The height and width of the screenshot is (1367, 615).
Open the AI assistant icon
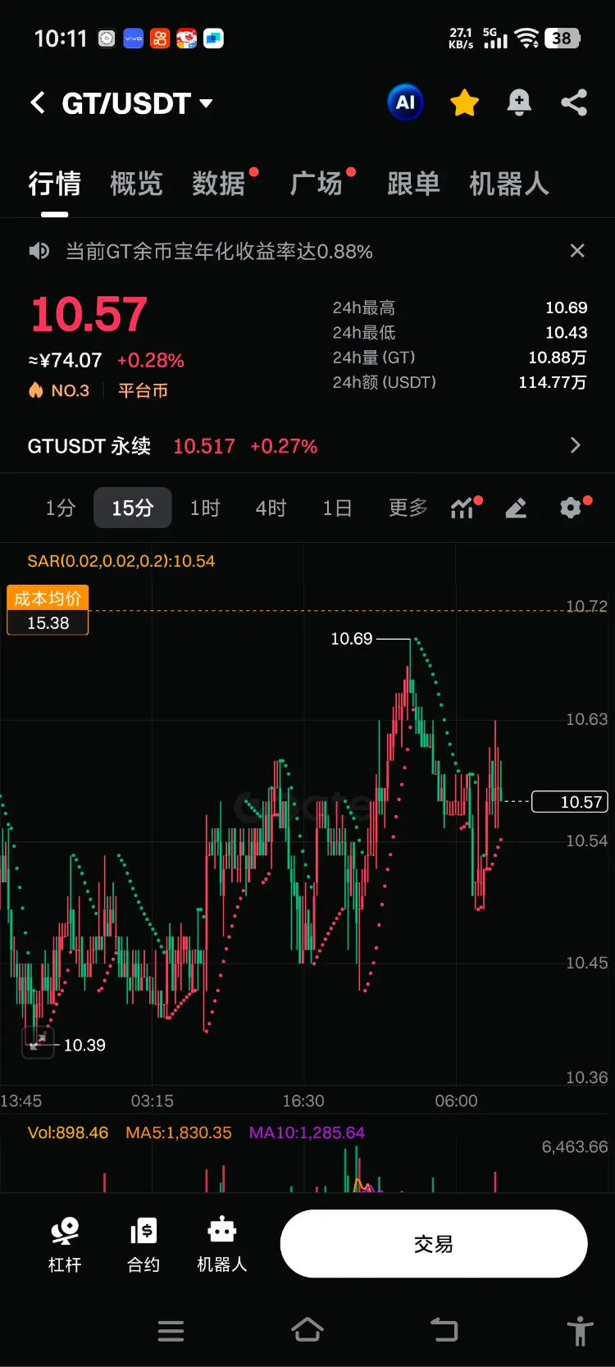point(405,103)
